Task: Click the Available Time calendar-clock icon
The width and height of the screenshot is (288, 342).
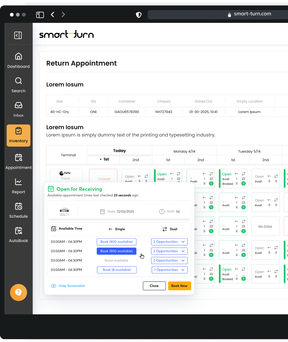Action: (x=54, y=229)
